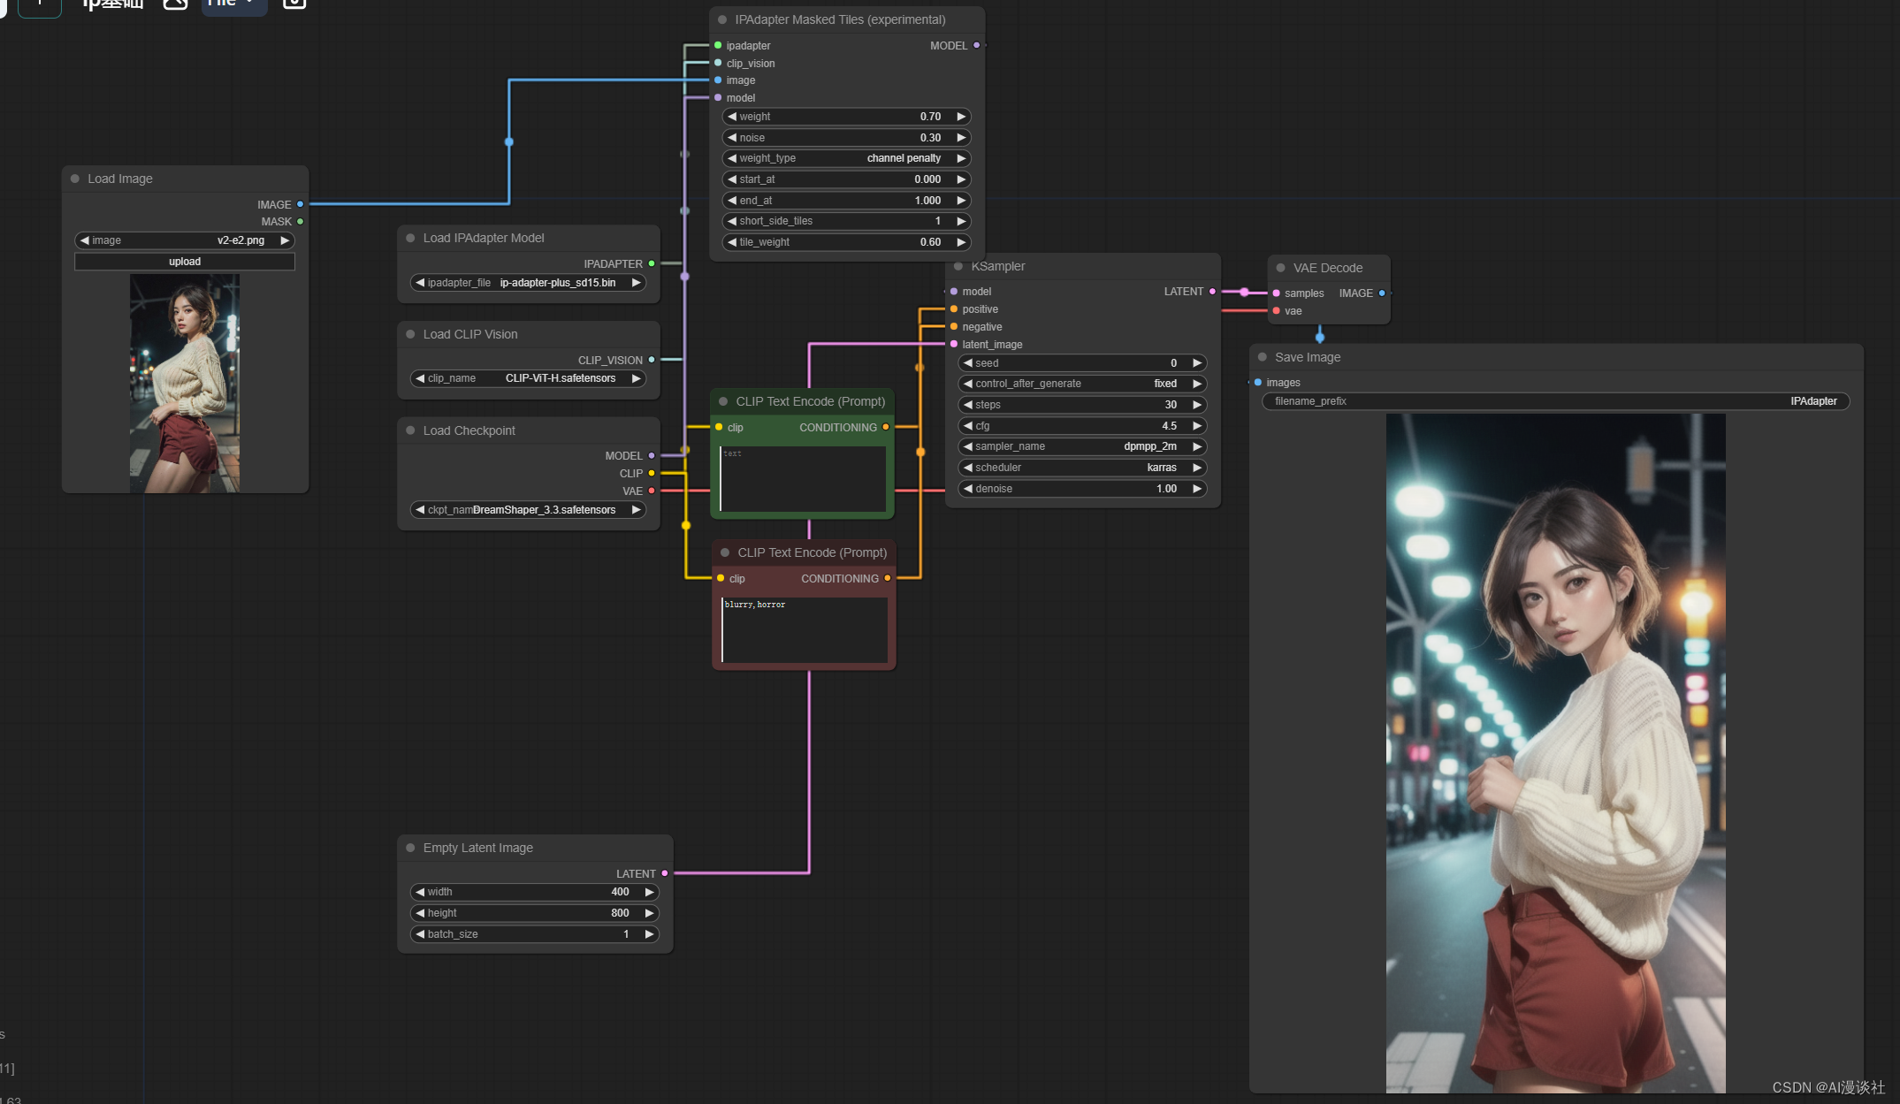The image size is (1900, 1104).
Task: Click the upload button in Load Image
Action: 185,262
